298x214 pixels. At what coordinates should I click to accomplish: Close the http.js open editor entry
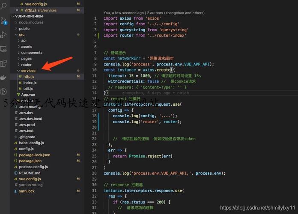tap(17, 10)
